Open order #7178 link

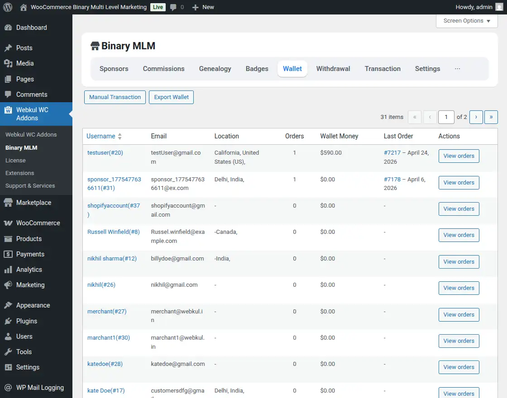tap(392, 179)
